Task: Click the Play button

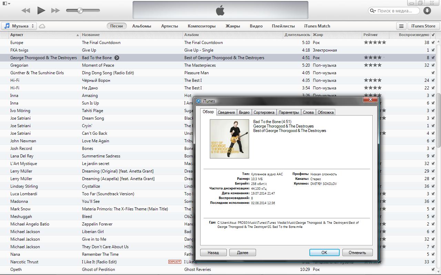Action: click(41, 10)
